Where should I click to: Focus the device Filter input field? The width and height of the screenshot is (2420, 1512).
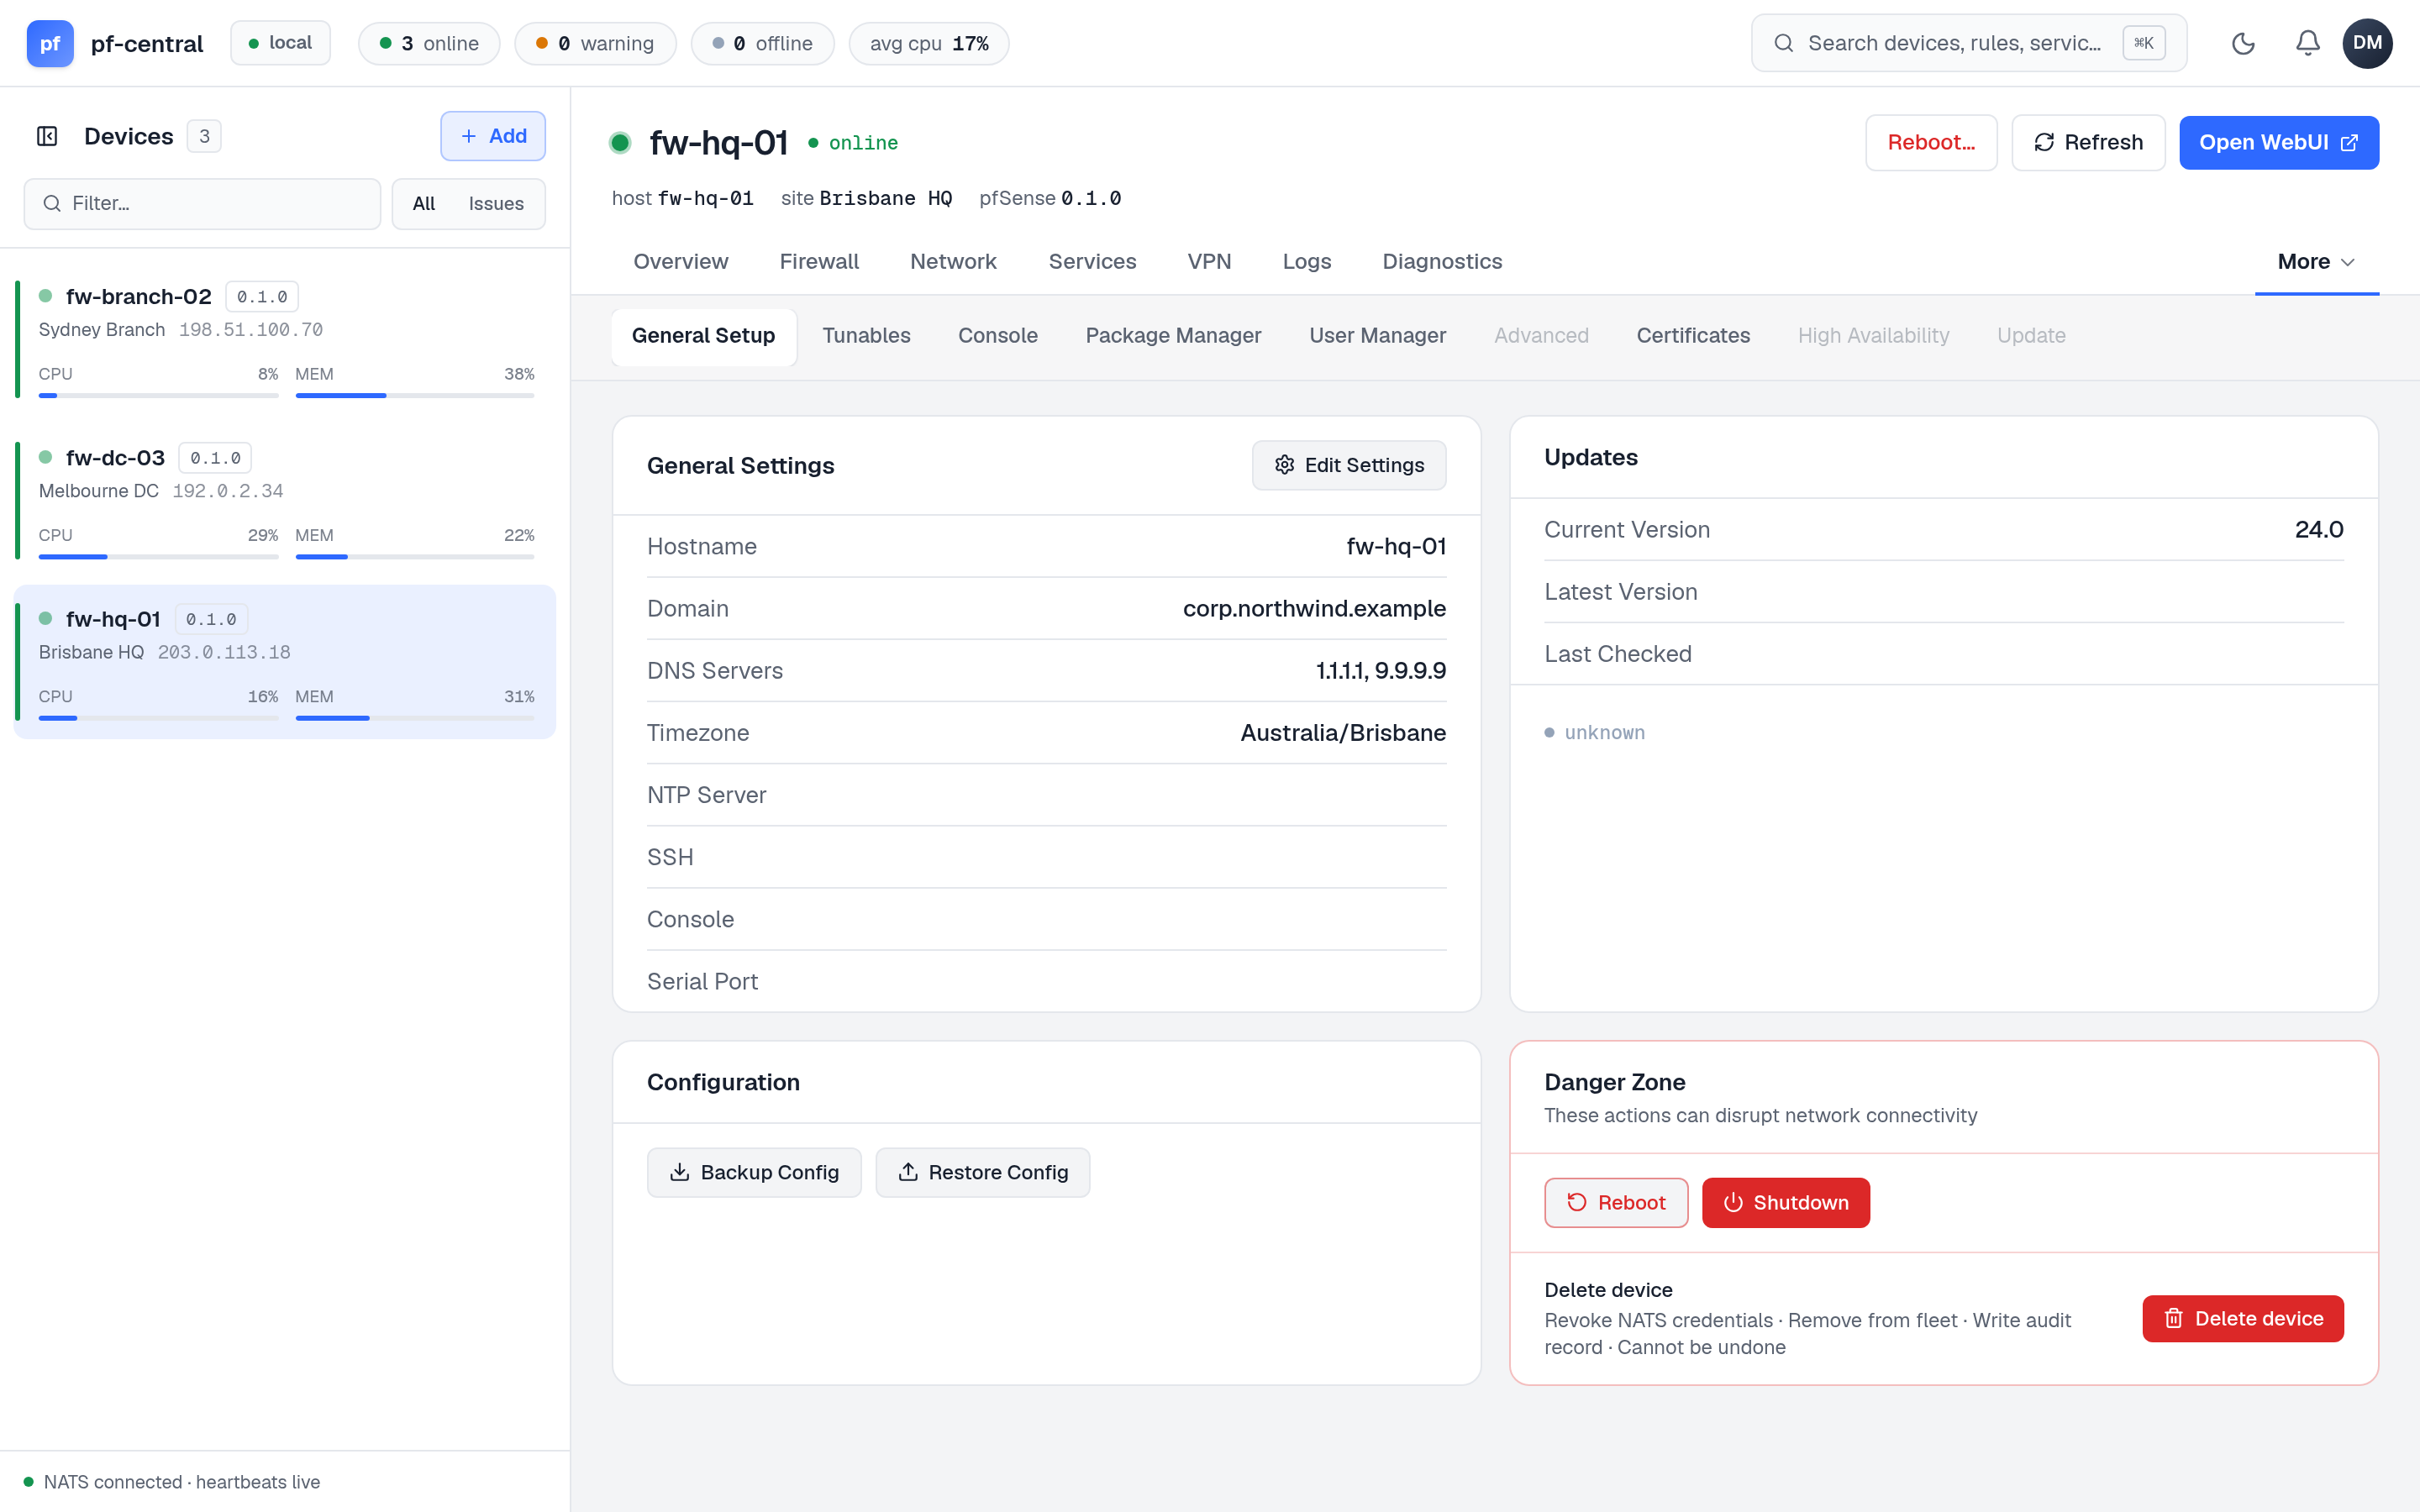click(x=202, y=204)
